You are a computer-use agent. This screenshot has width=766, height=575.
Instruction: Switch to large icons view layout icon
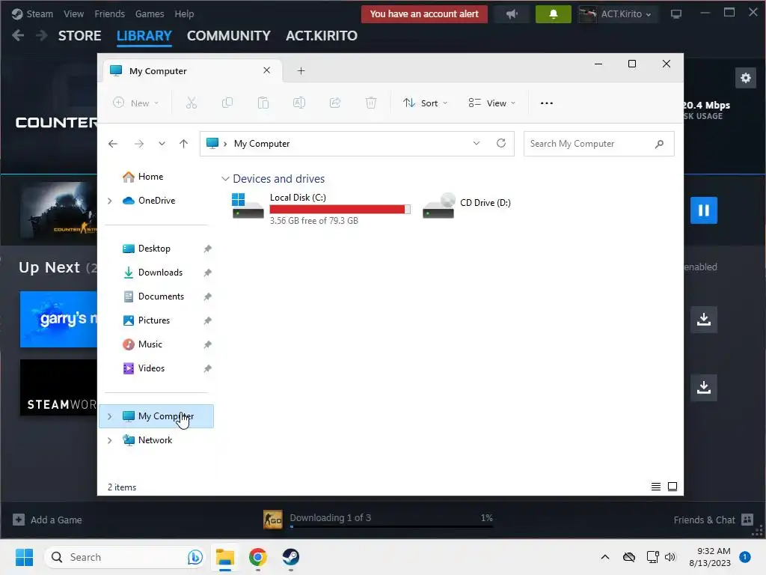click(672, 487)
